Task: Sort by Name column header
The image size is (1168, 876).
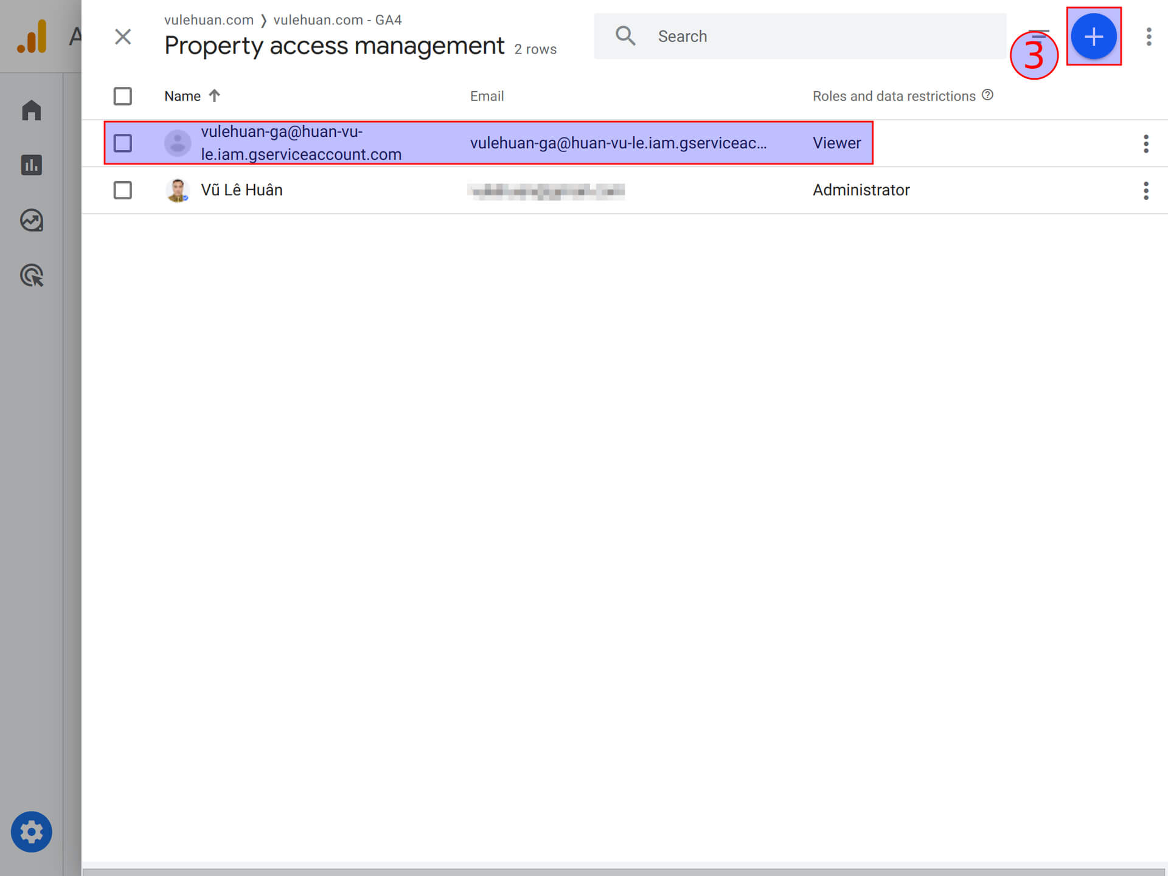Action: pyautogui.click(x=182, y=96)
